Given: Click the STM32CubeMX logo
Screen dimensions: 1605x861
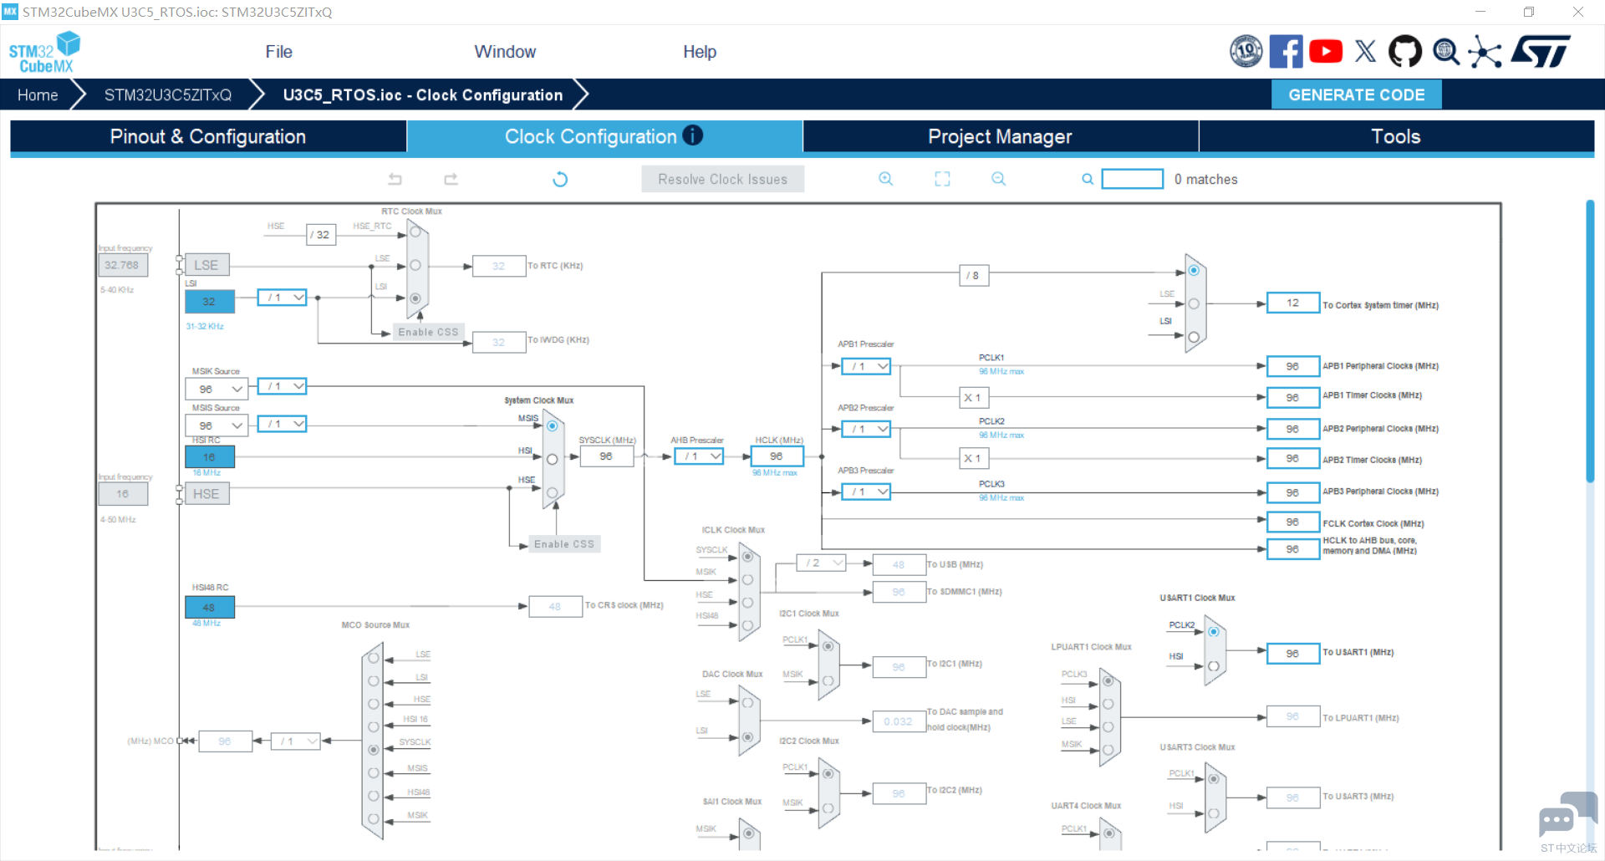Looking at the screenshot, I should pos(44,52).
